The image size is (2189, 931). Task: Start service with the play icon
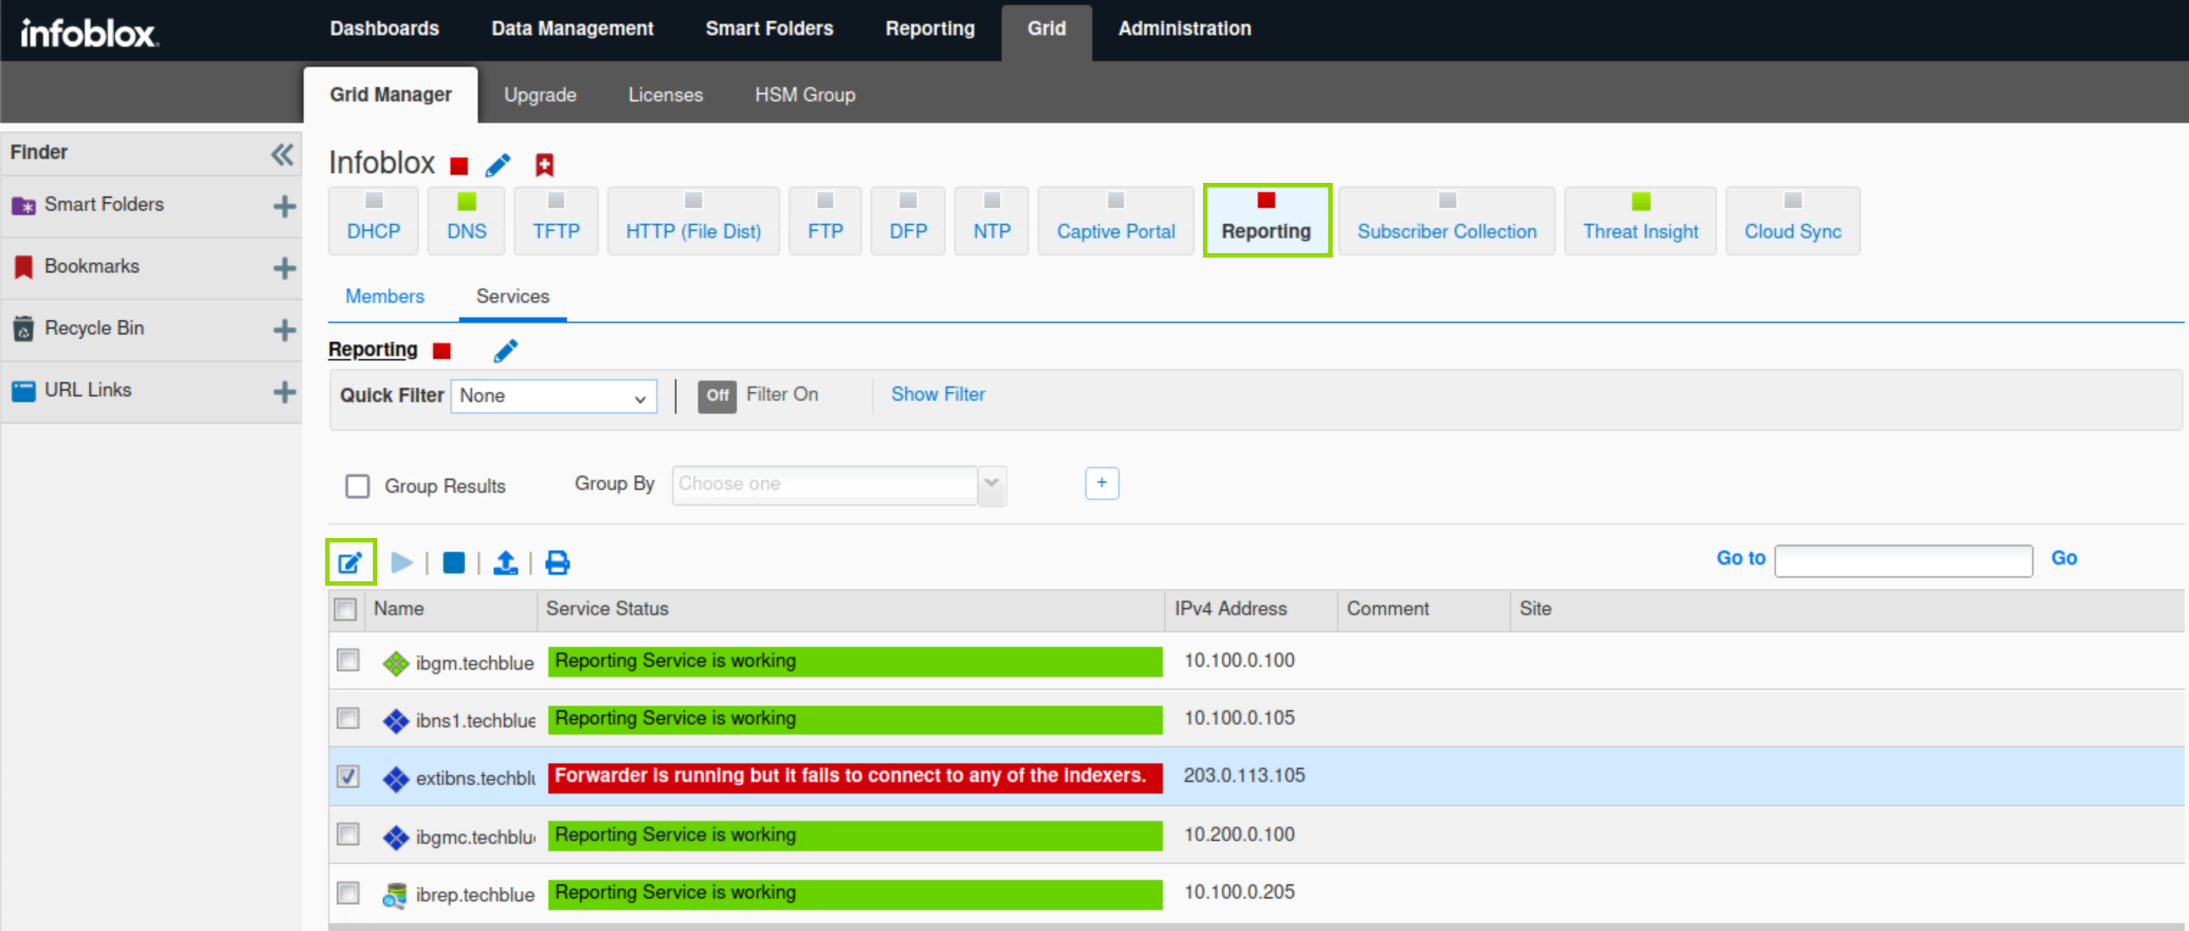tap(401, 563)
